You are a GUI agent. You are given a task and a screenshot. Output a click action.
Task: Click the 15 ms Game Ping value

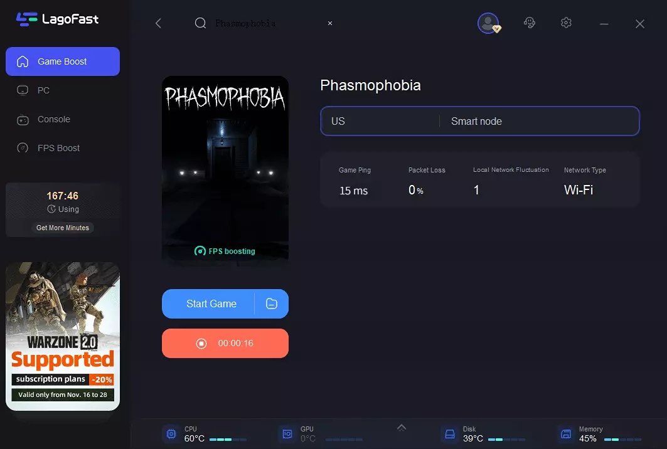pos(353,191)
